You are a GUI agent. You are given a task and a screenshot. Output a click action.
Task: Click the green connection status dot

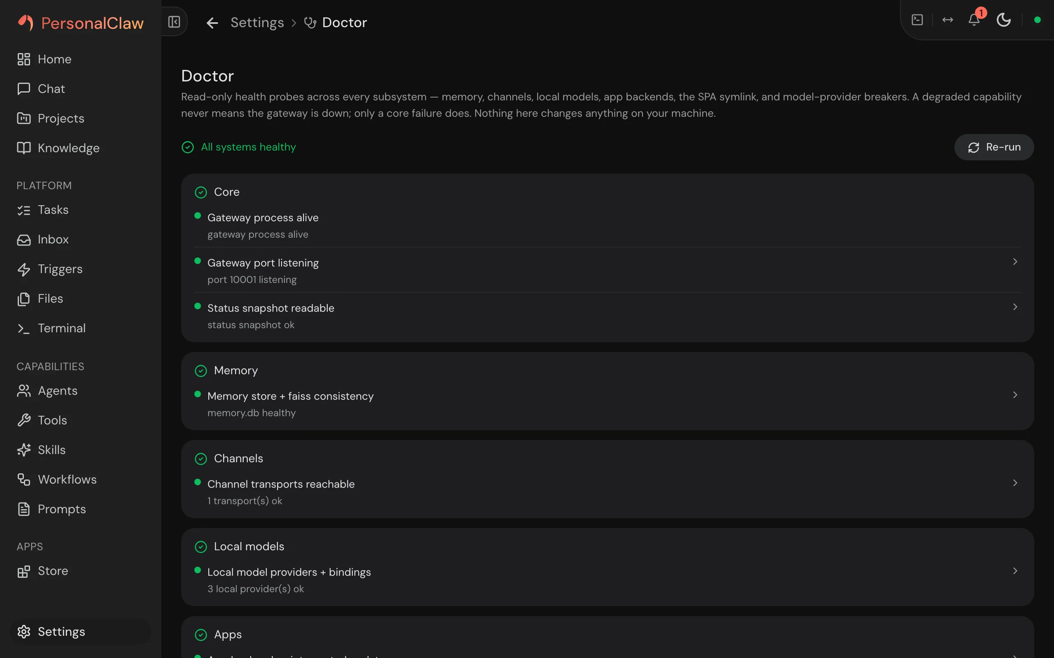coord(1038,20)
